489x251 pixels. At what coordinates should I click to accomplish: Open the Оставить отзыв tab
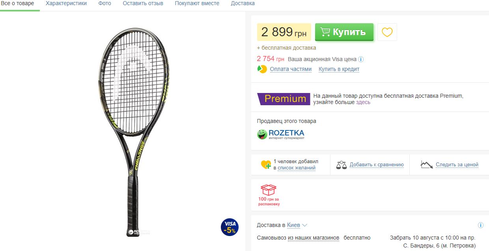(143, 3)
